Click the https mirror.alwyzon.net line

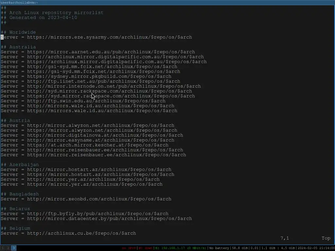pos(89,130)
